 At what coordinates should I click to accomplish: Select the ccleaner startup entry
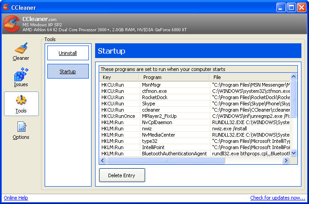point(195,110)
